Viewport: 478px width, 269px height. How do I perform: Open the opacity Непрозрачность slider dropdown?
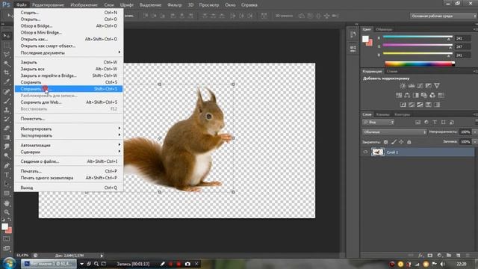[x=474, y=132]
